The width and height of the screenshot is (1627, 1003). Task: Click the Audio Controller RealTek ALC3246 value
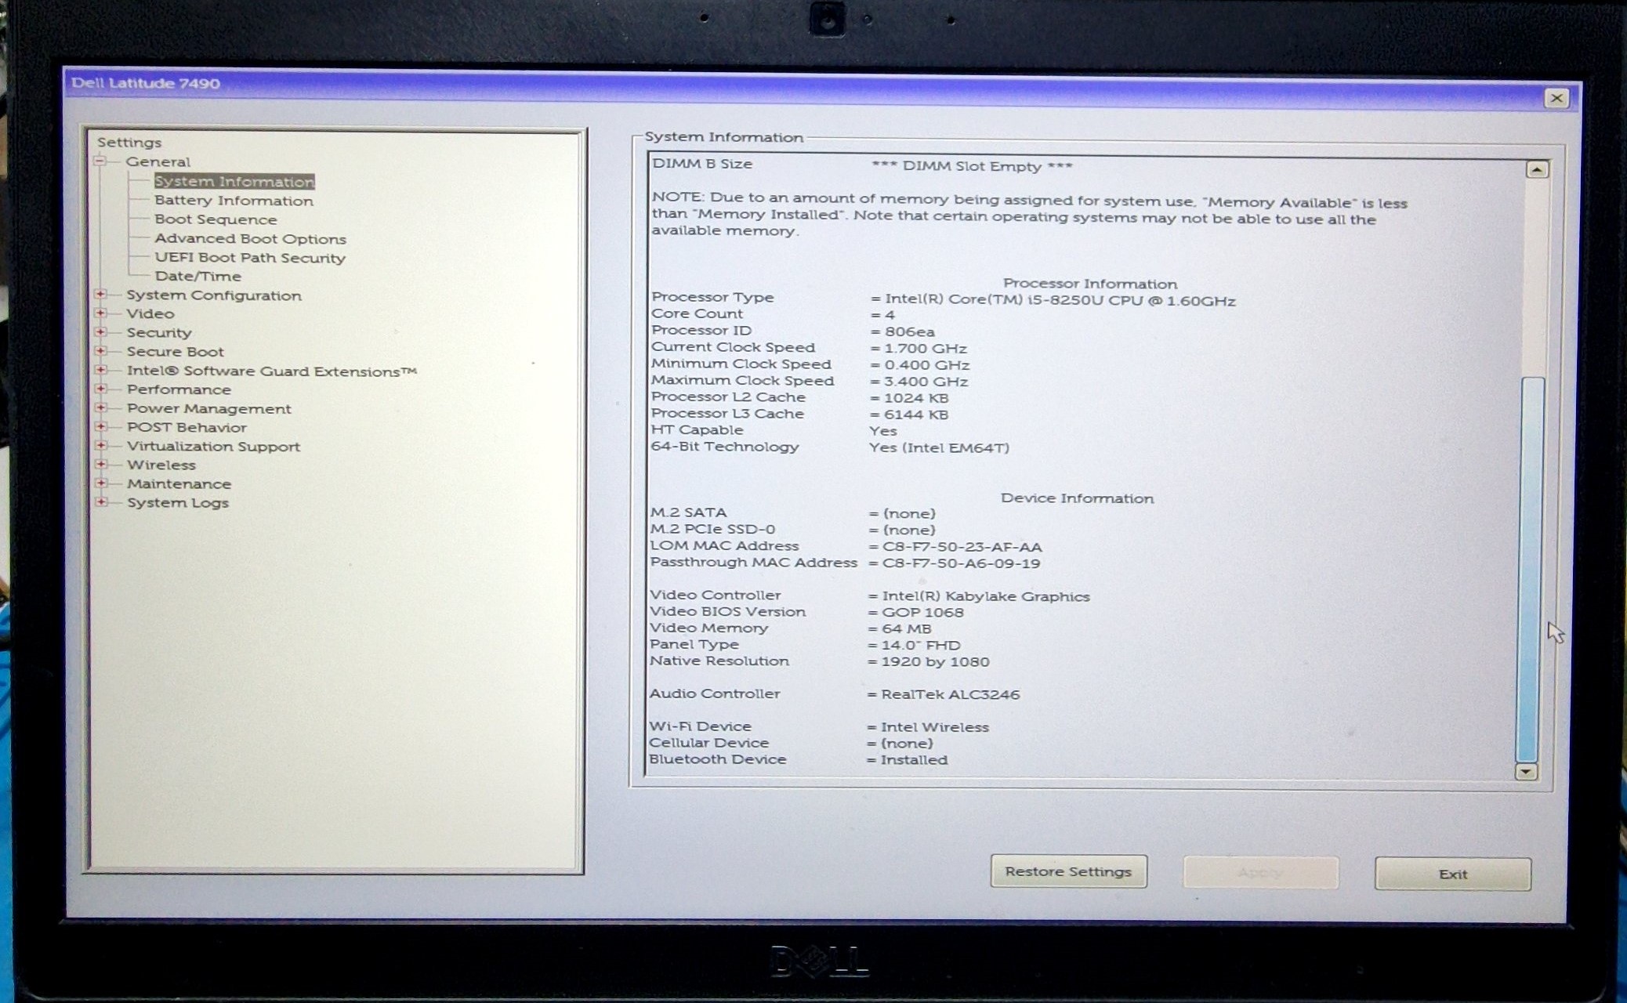[x=951, y=694]
